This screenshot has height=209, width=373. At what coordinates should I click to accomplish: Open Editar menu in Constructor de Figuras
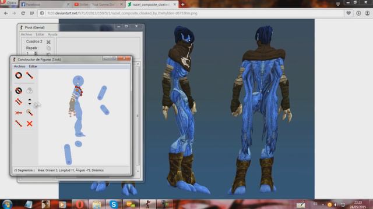click(x=33, y=66)
